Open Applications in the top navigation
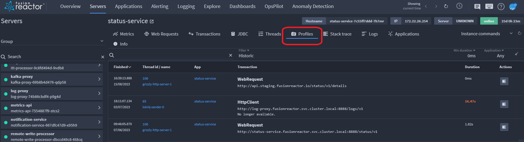This screenshot has height=142, width=524. 128,6
